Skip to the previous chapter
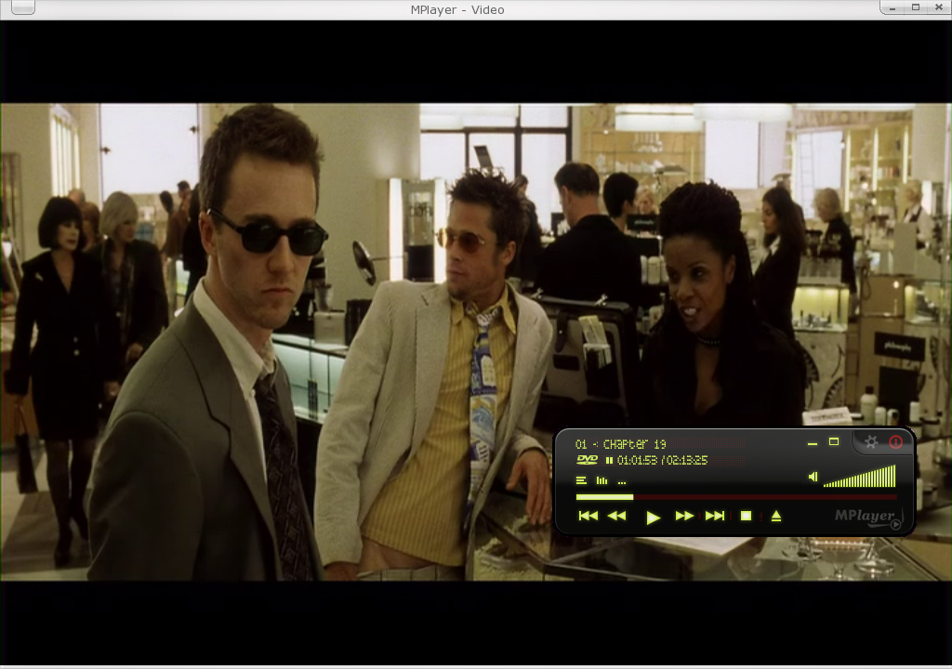Image resolution: width=952 pixels, height=669 pixels. coord(588,516)
